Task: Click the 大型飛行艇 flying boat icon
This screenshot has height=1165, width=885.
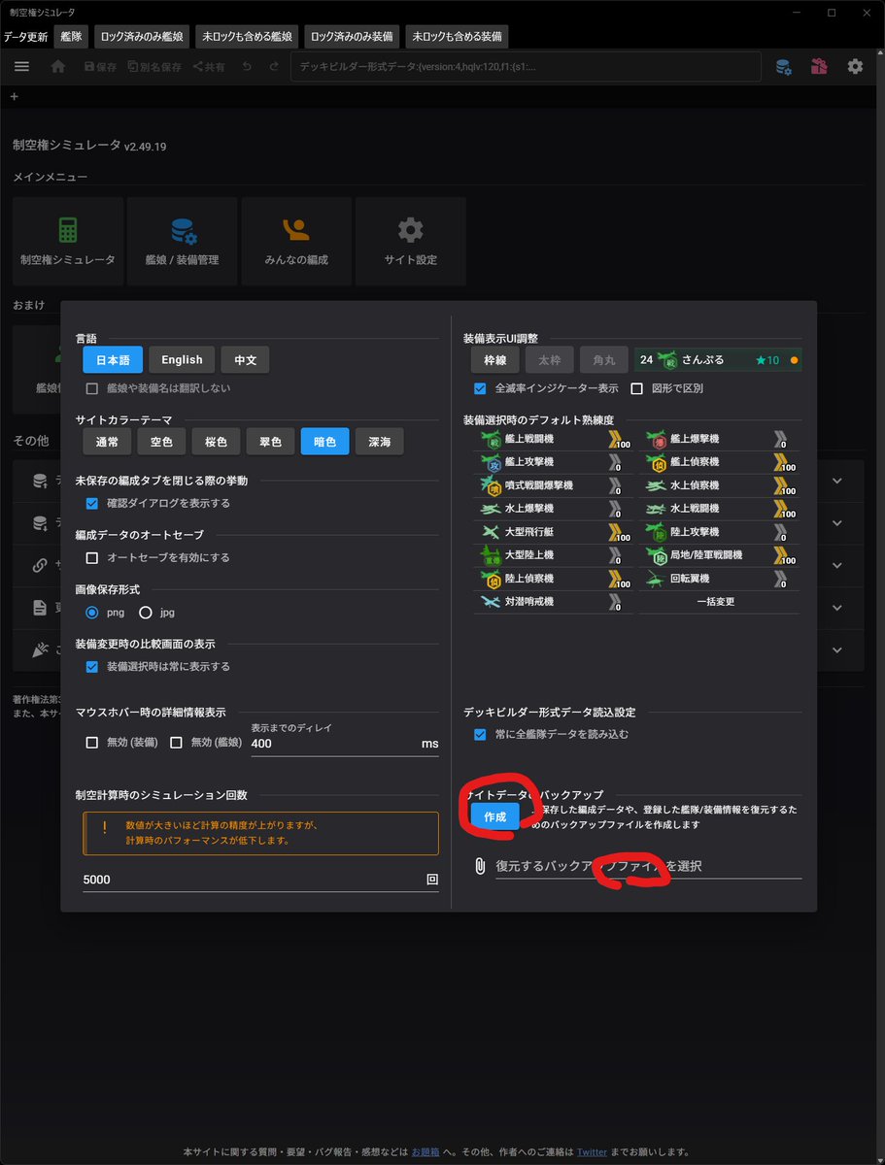Action: click(x=489, y=532)
